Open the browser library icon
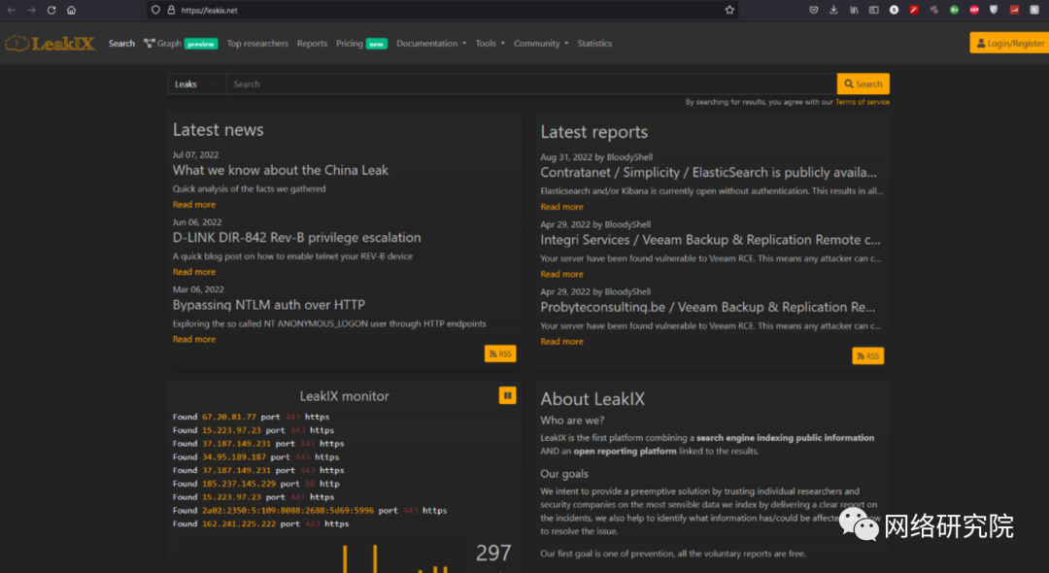 (854, 10)
